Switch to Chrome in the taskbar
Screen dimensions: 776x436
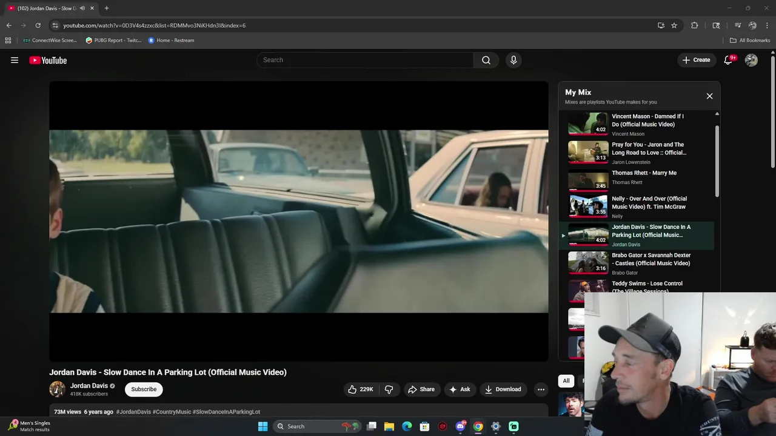[478, 426]
